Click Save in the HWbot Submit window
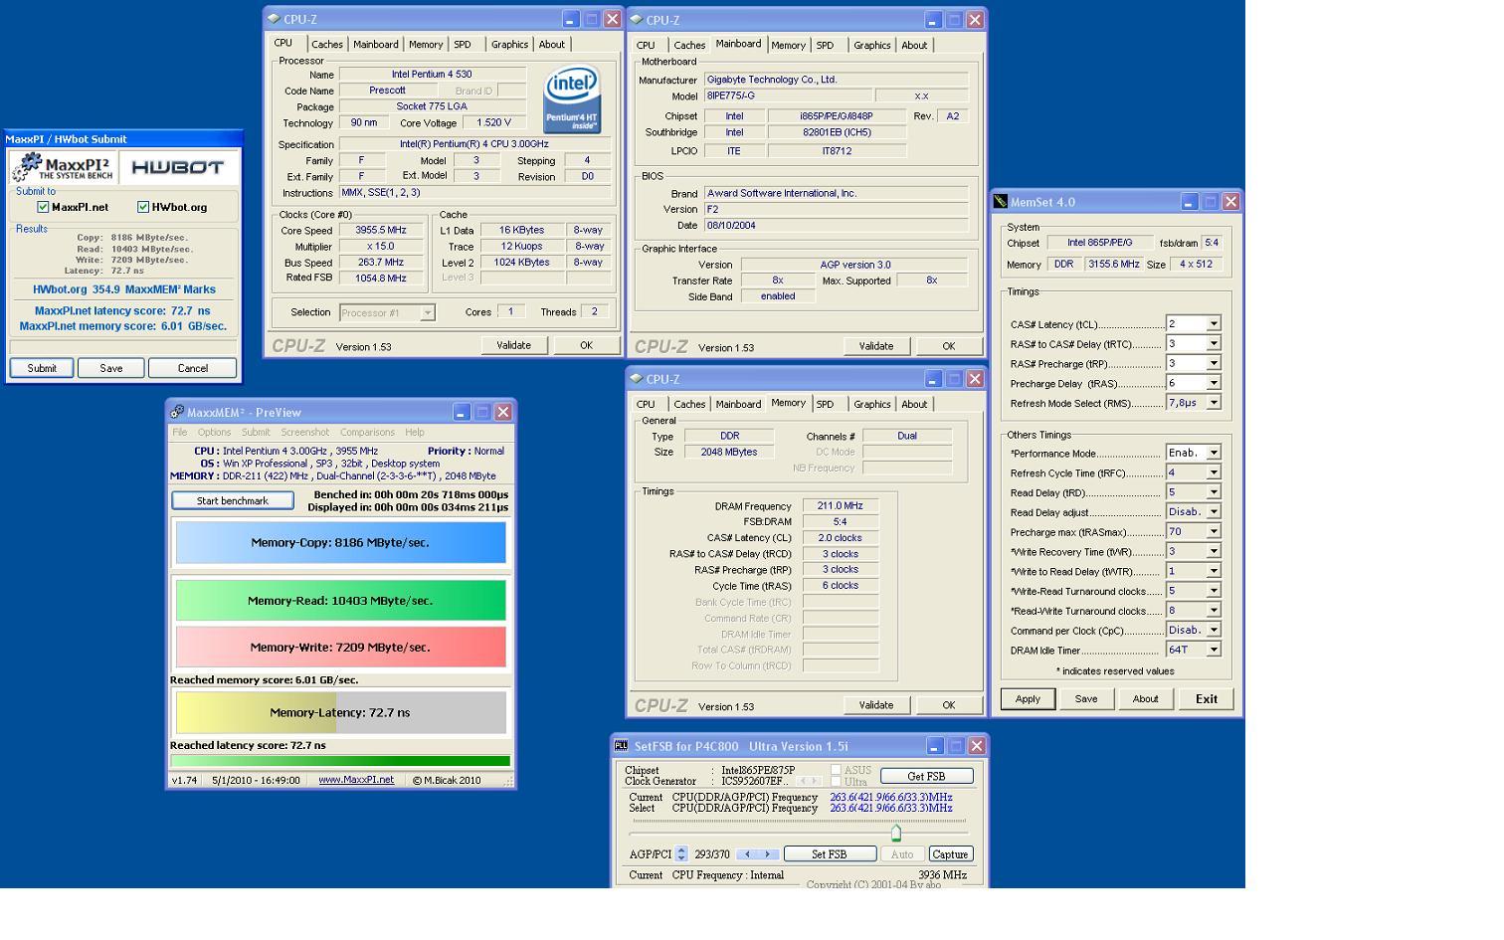This screenshot has height=940, width=1504. 110,368
